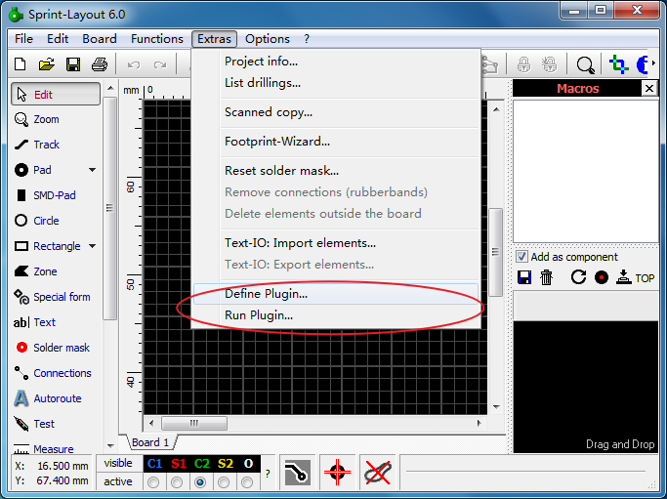Image resolution: width=667 pixels, height=499 pixels.
Task: Set S2 as active layer
Action: coord(224,482)
